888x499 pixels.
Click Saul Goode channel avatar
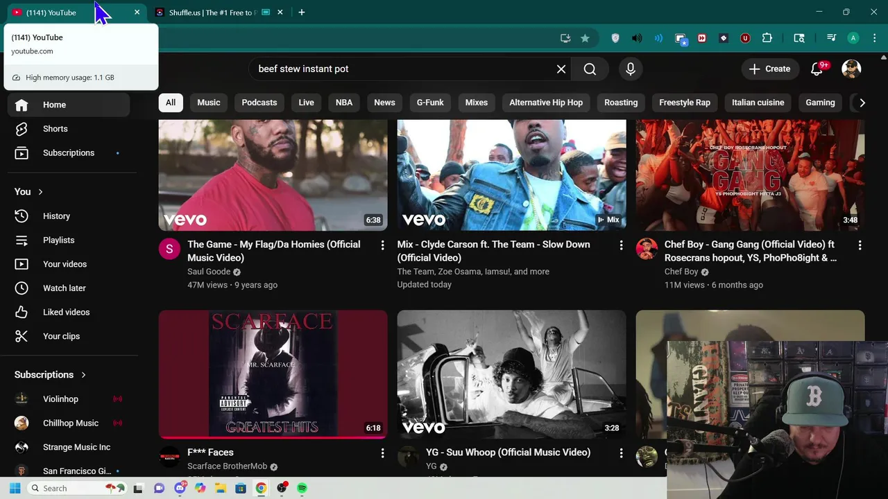pyautogui.click(x=169, y=249)
